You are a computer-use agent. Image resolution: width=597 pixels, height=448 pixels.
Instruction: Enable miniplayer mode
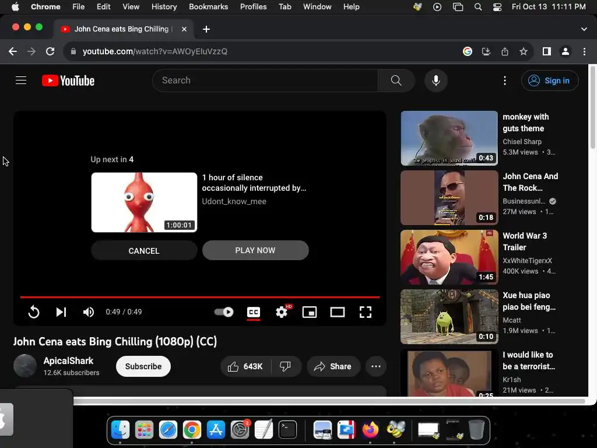310,312
